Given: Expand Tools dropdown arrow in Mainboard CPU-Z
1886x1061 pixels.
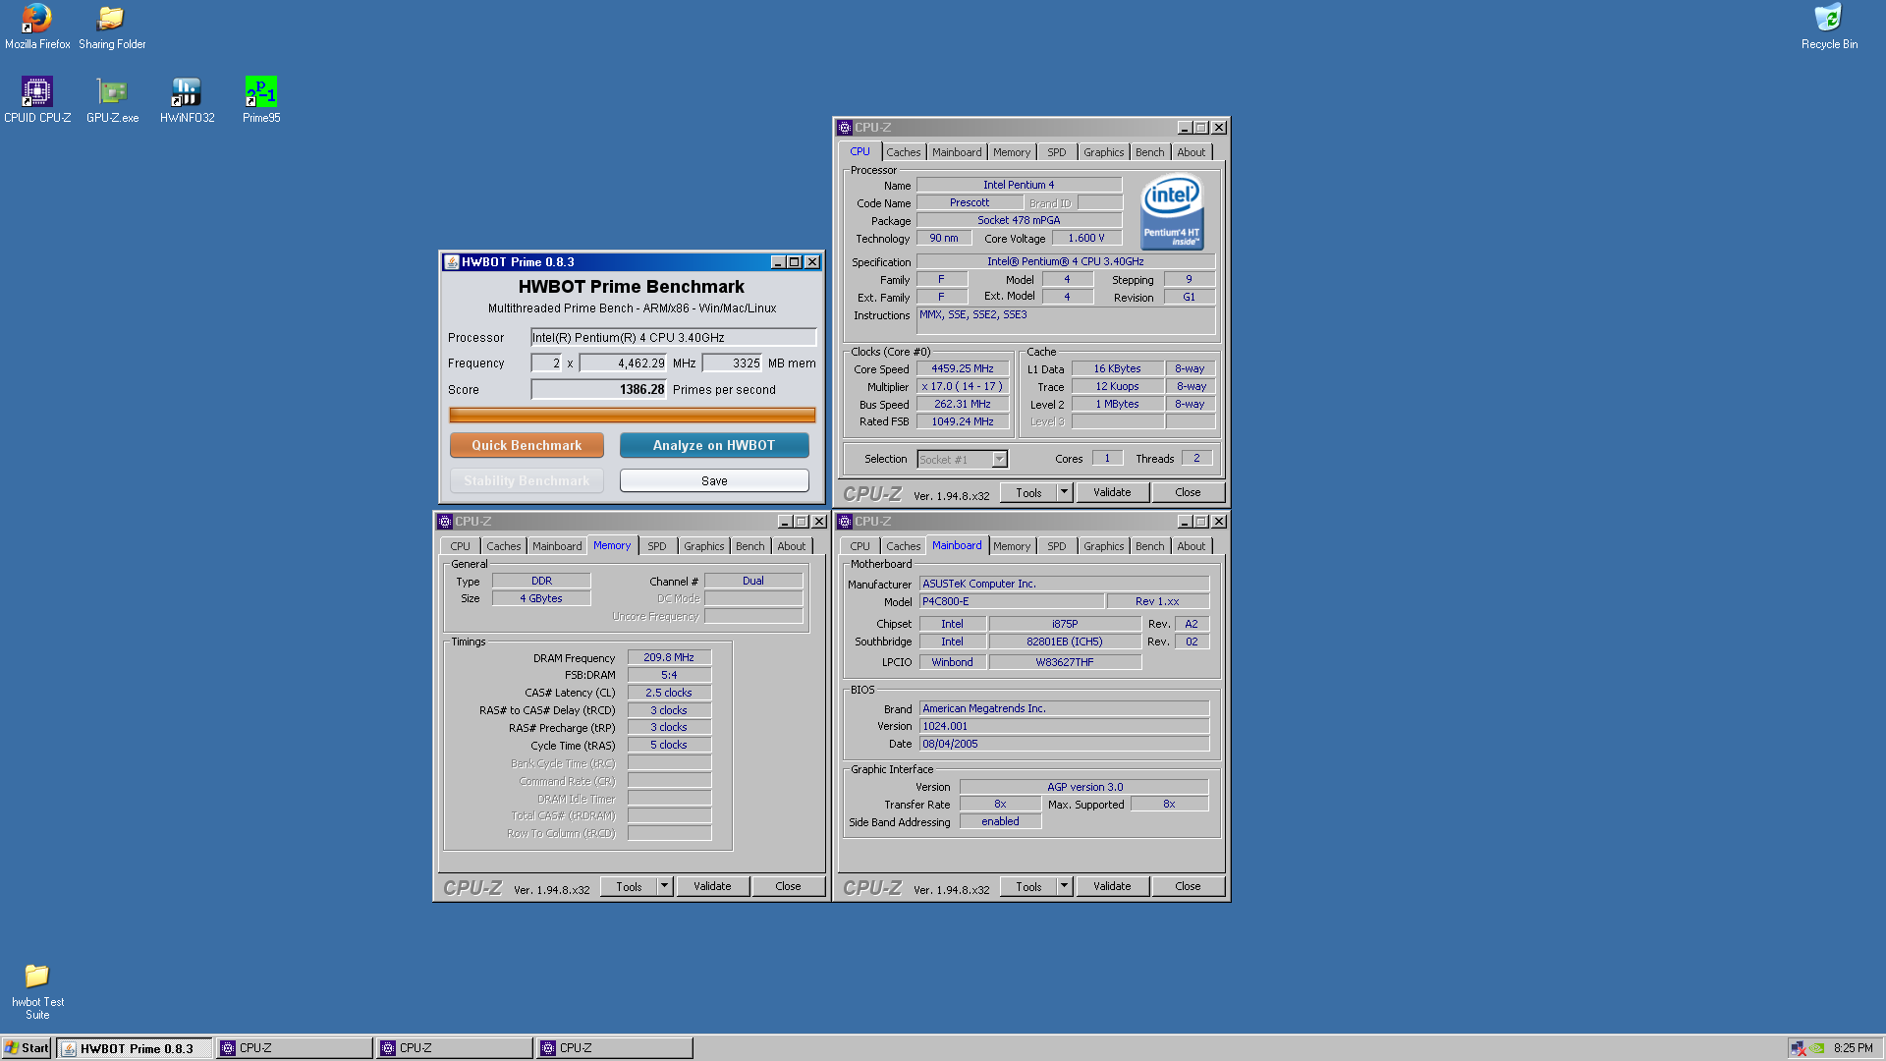Looking at the screenshot, I should (x=1064, y=886).
